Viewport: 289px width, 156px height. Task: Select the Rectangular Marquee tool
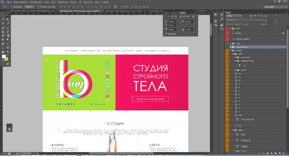[x=3, y=16]
